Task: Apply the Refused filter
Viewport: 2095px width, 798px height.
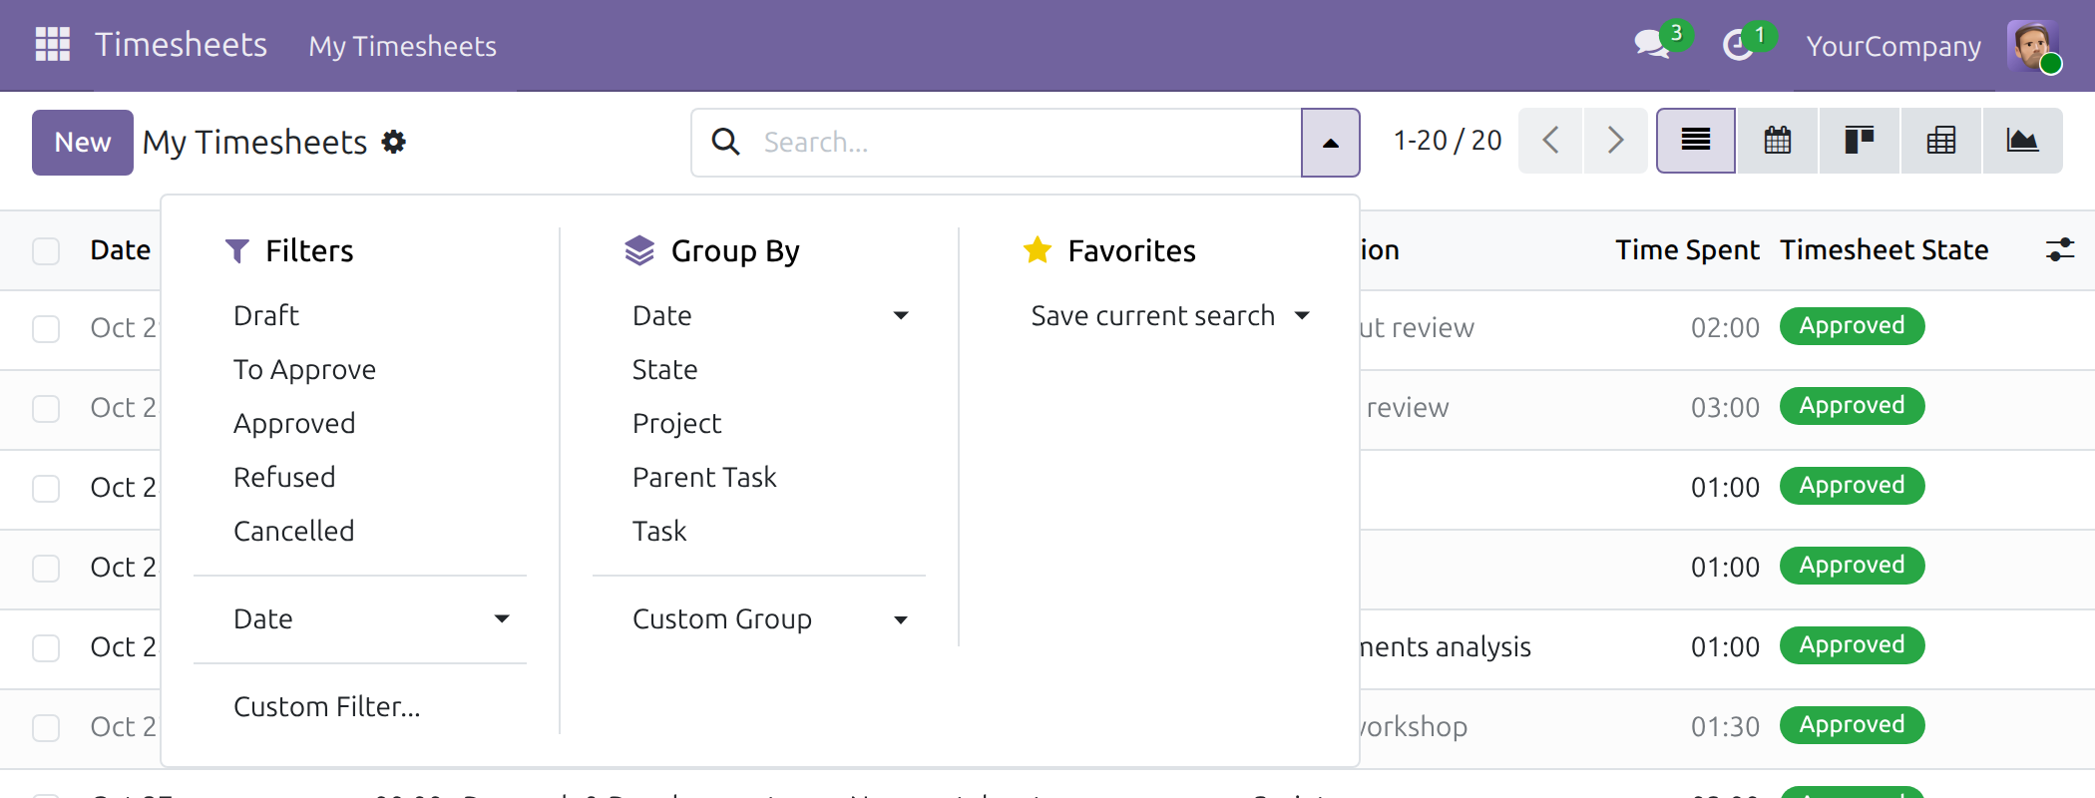Action: coord(284,477)
